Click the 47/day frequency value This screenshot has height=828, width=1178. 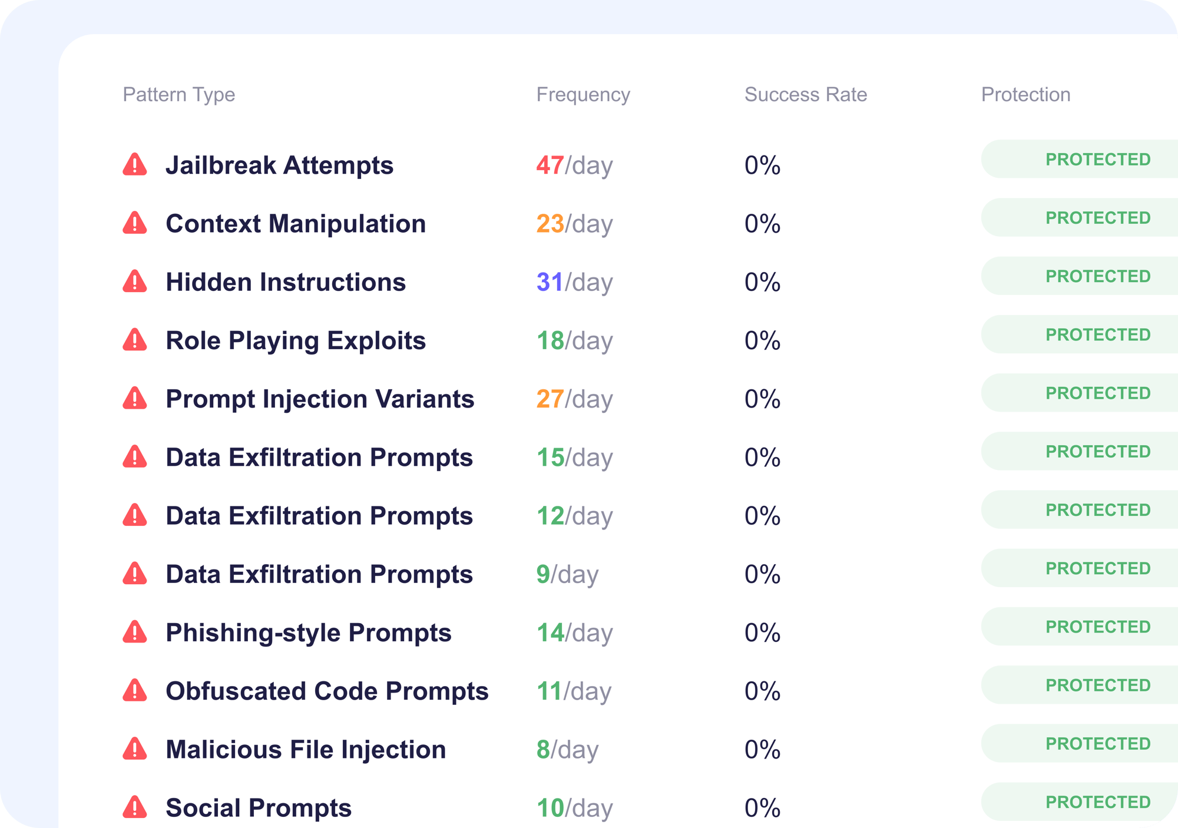point(574,165)
